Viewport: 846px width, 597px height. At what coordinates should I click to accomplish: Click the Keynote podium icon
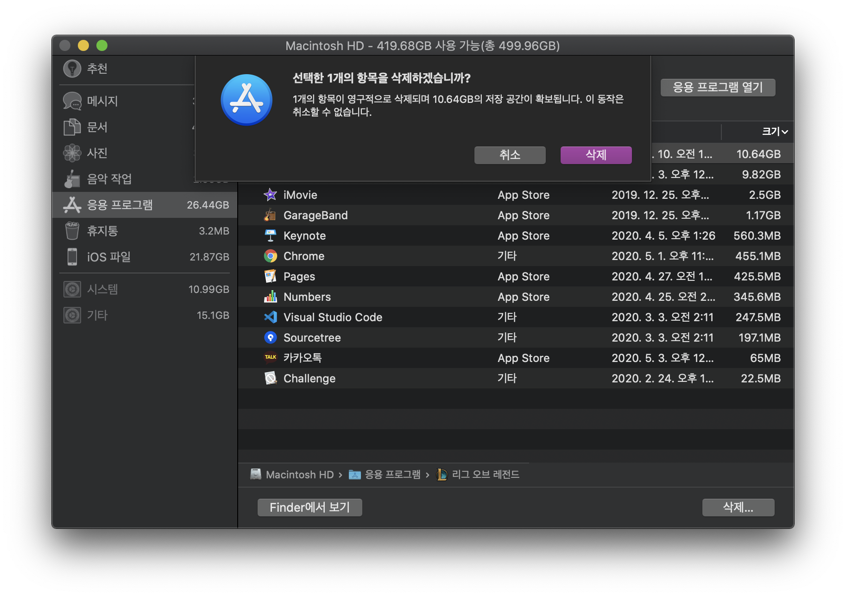(x=270, y=235)
